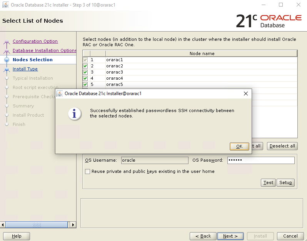Select the orarac1 node row text
The width and height of the screenshot is (307, 241).
click(x=115, y=60)
